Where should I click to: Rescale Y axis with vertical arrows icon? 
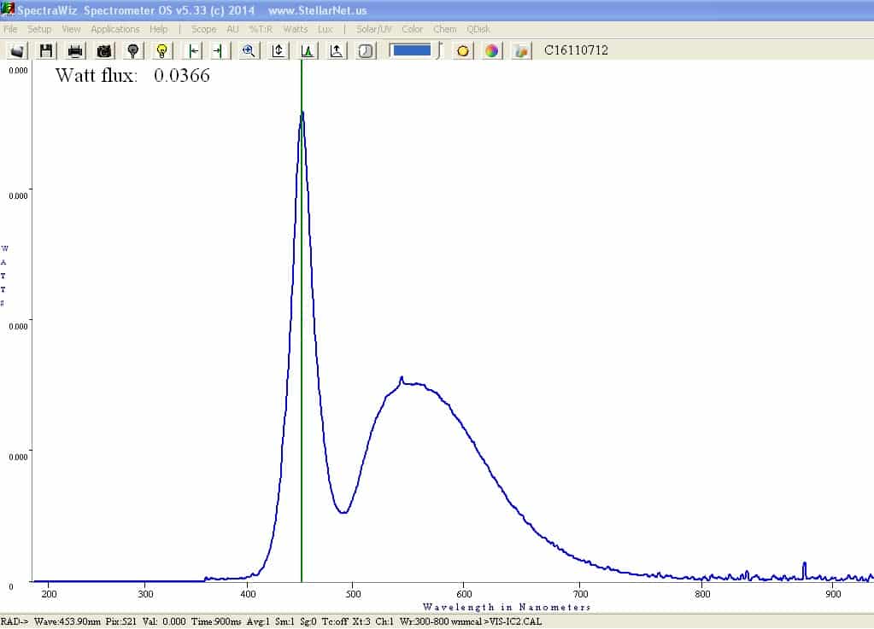(279, 50)
